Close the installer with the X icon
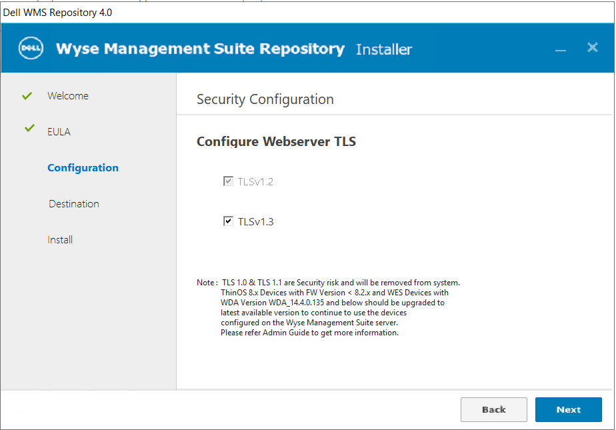This screenshot has height=430, width=616. coord(592,47)
